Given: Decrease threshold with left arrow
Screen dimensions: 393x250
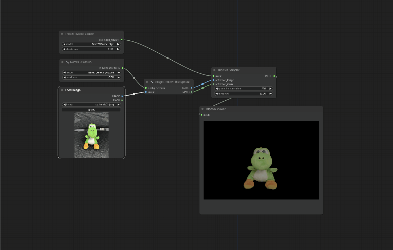Looking at the screenshot, I should click(217, 93).
